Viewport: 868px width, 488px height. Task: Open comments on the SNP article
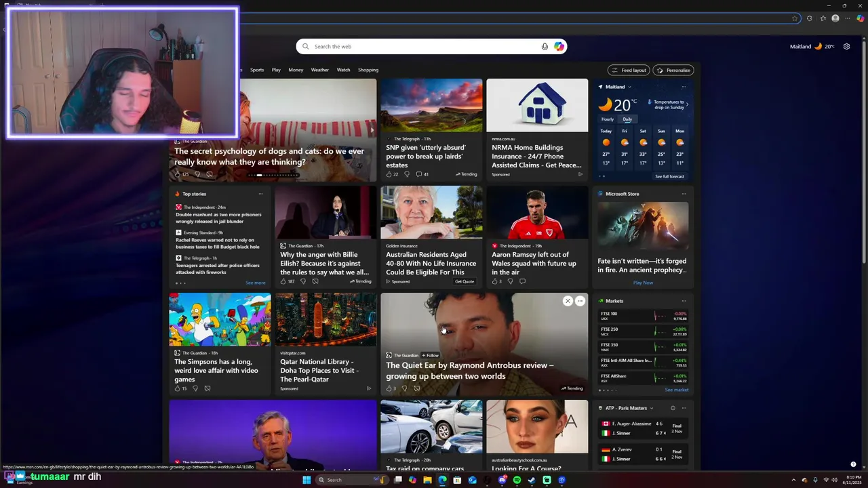(x=419, y=174)
